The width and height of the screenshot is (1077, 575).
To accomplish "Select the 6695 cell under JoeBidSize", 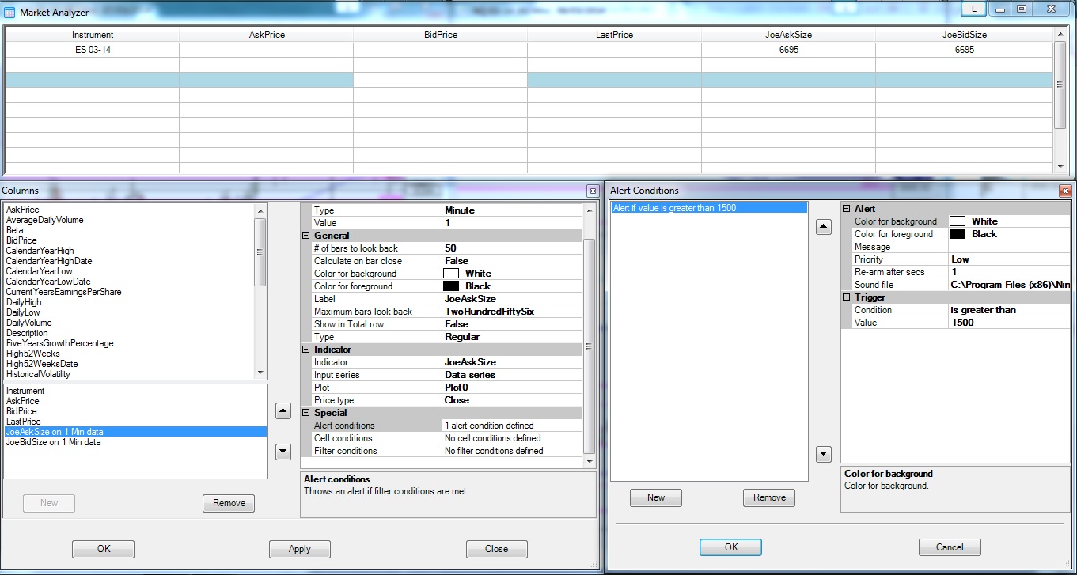I will [964, 50].
